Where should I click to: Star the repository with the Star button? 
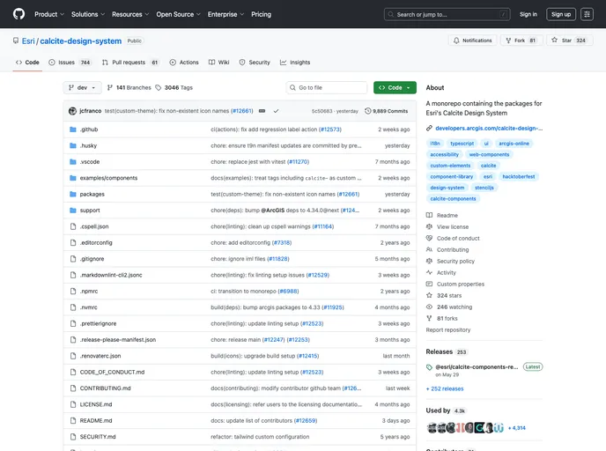click(x=569, y=41)
